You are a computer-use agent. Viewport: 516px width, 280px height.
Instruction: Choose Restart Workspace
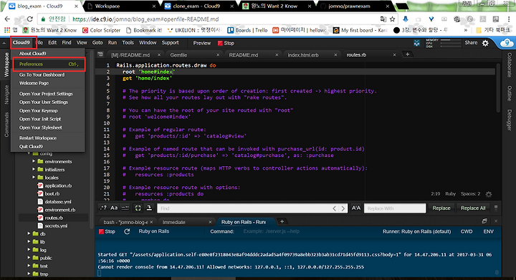tap(38, 138)
